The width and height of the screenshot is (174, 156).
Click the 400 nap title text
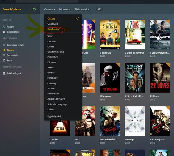(129, 139)
